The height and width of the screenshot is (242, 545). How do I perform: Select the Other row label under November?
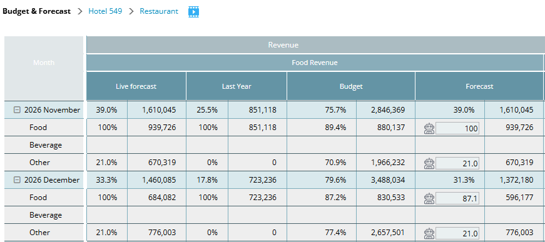pyautogui.click(x=39, y=163)
